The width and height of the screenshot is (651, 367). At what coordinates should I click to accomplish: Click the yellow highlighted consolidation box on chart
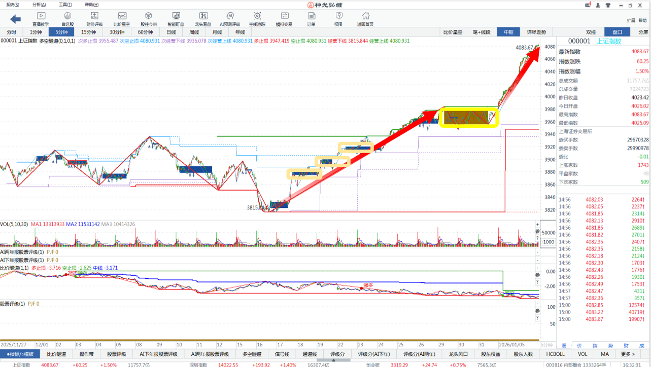(x=469, y=117)
